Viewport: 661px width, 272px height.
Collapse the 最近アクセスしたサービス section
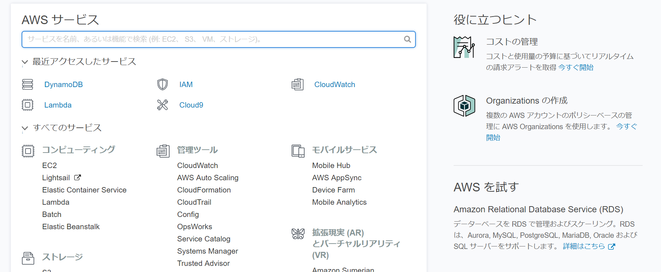click(24, 62)
